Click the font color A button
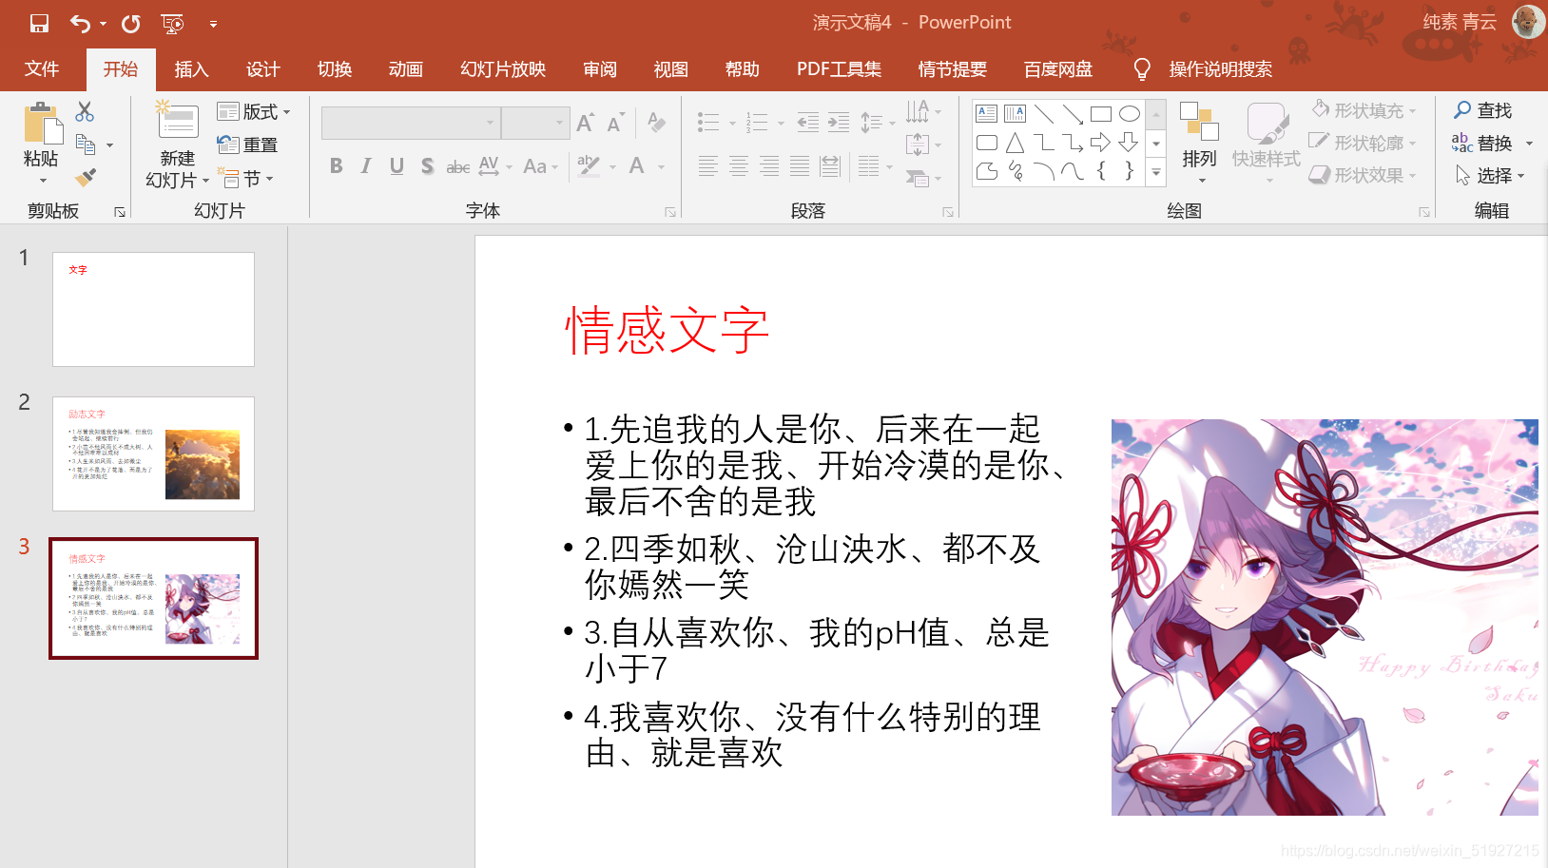 (637, 166)
